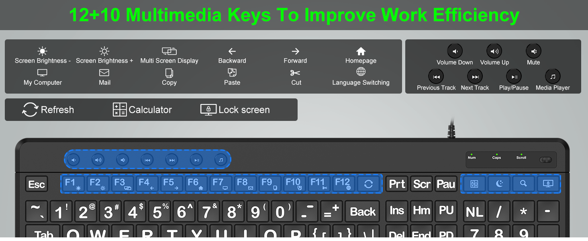Click the Mail envelope icon in legend
Screen dimensions: 588x241
click(104, 73)
